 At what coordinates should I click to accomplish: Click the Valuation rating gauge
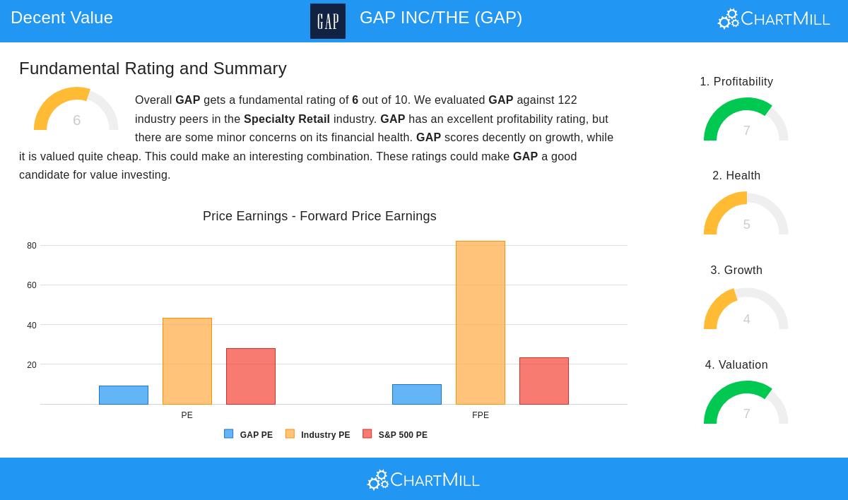(x=746, y=403)
